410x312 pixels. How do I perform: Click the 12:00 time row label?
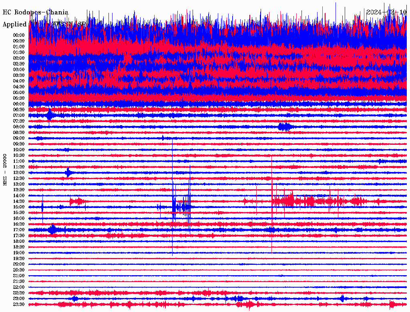(x=19, y=173)
